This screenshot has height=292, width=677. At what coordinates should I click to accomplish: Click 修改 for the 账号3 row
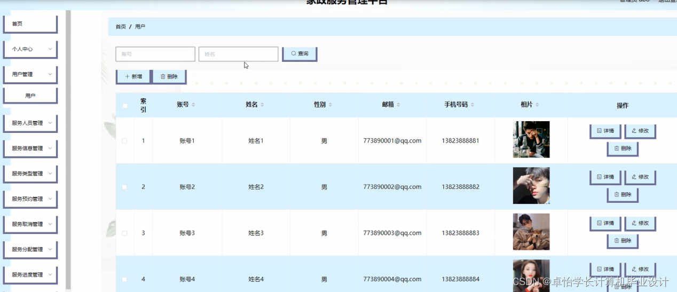640,224
